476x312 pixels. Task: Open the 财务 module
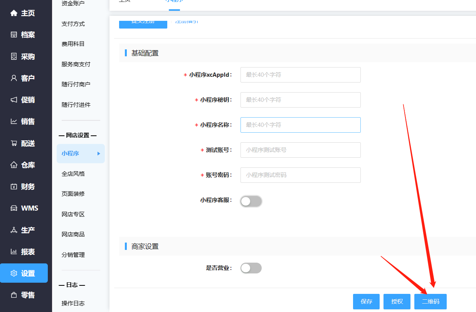pos(23,187)
